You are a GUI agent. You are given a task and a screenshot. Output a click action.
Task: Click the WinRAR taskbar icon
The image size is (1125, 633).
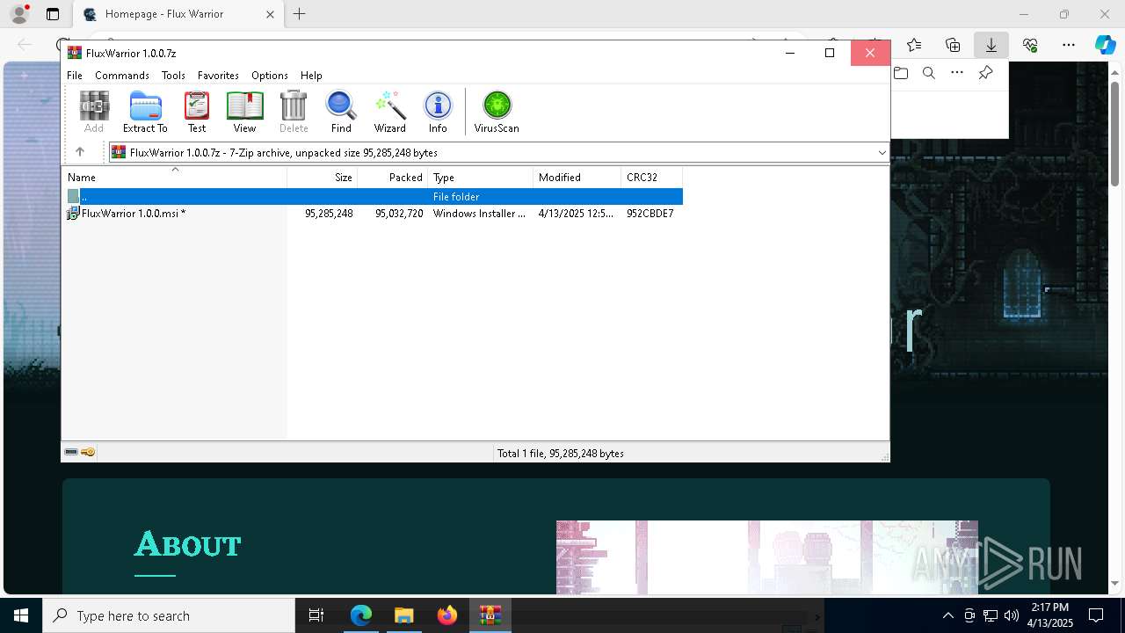(x=490, y=615)
